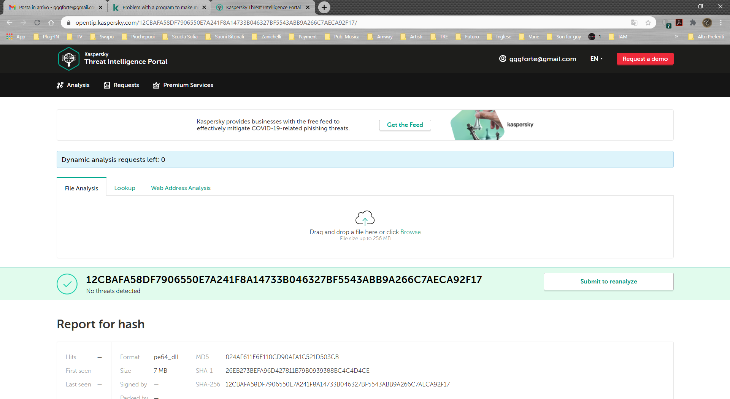Open the IAM bookmark folder
Viewport: 730px width, 399px height.
(618, 37)
